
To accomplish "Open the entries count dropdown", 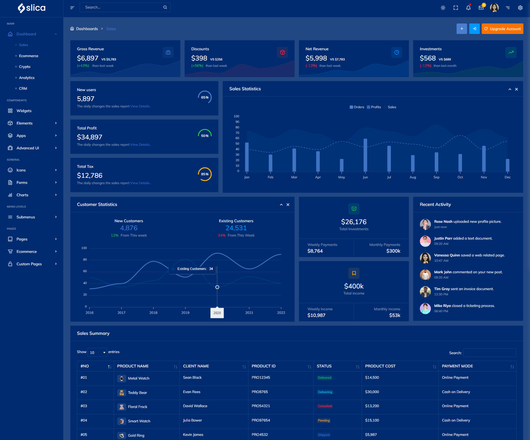I will (x=97, y=352).
